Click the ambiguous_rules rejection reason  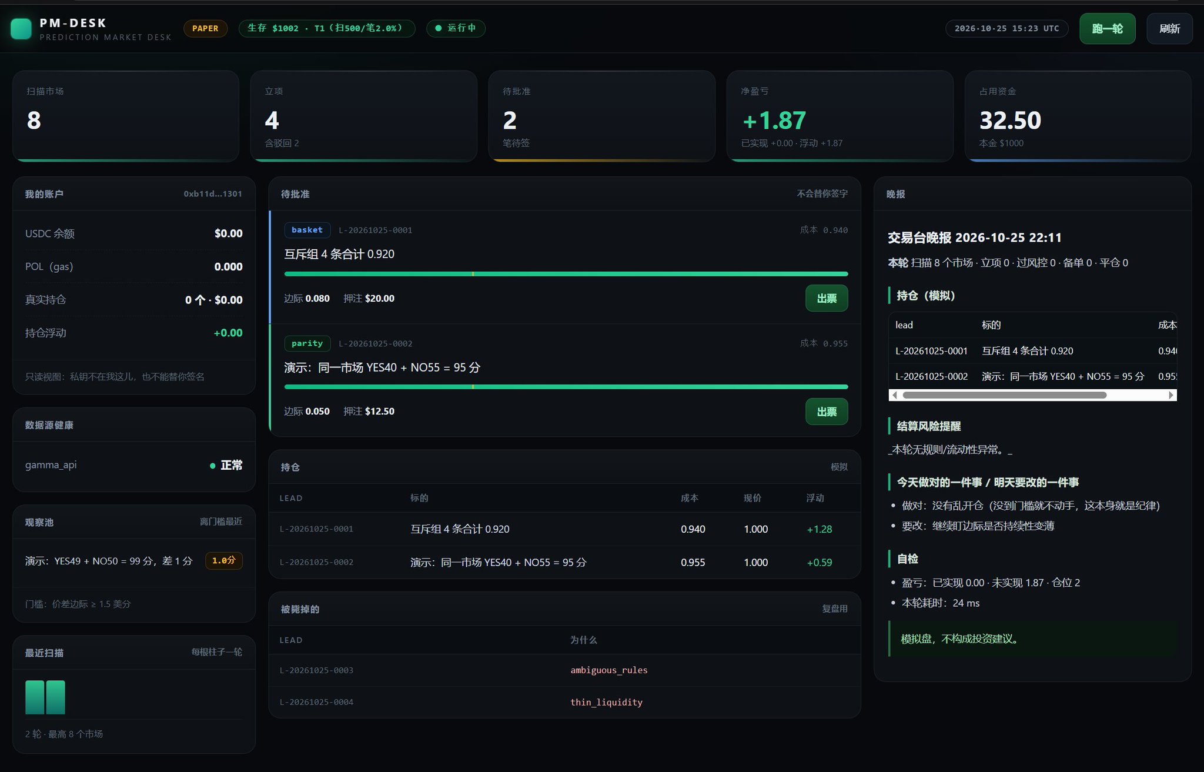click(608, 670)
